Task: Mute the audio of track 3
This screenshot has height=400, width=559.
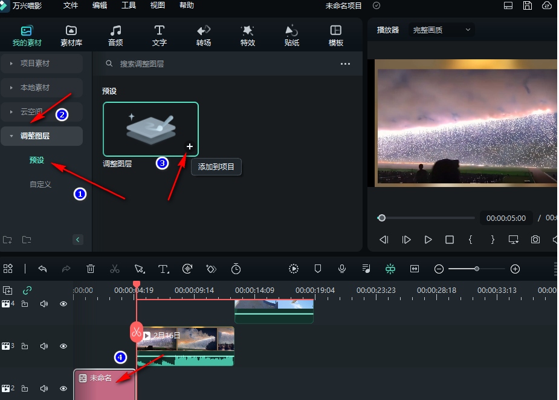Action: pyautogui.click(x=44, y=346)
